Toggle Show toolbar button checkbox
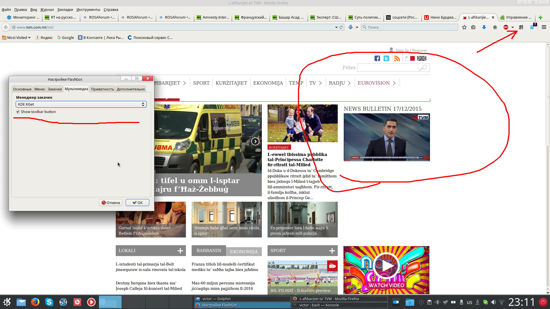 pyautogui.click(x=18, y=112)
